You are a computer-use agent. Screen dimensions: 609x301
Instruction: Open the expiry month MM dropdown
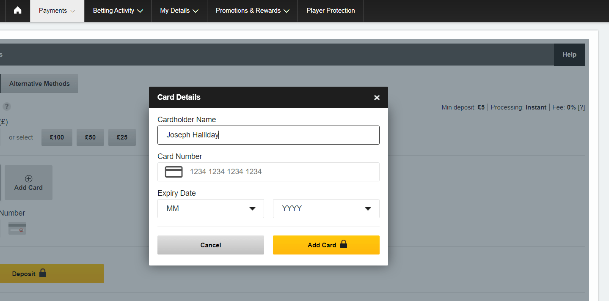[x=211, y=209]
